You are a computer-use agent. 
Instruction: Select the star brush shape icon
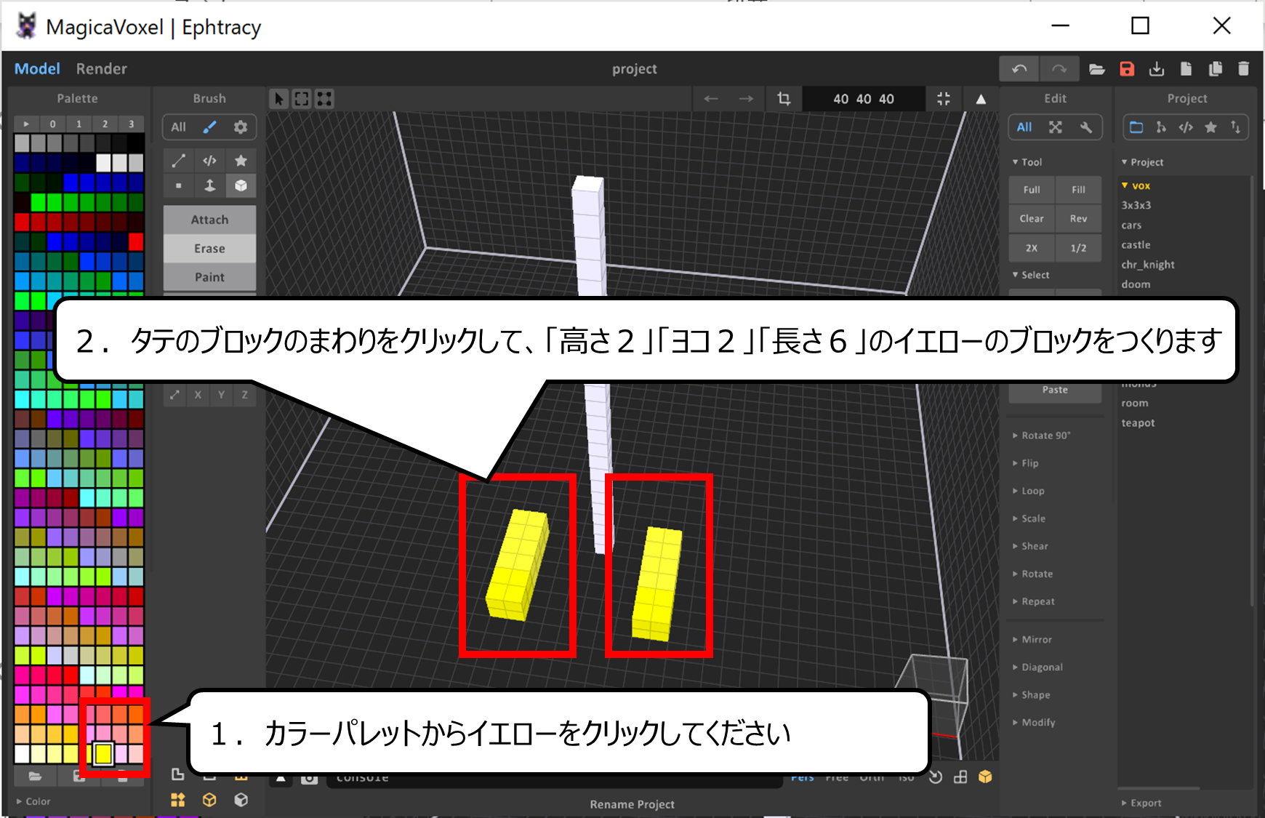pos(241,161)
